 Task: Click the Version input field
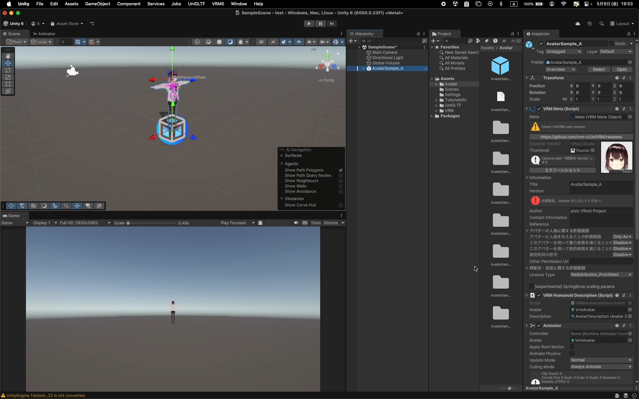[x=601, y=191]
